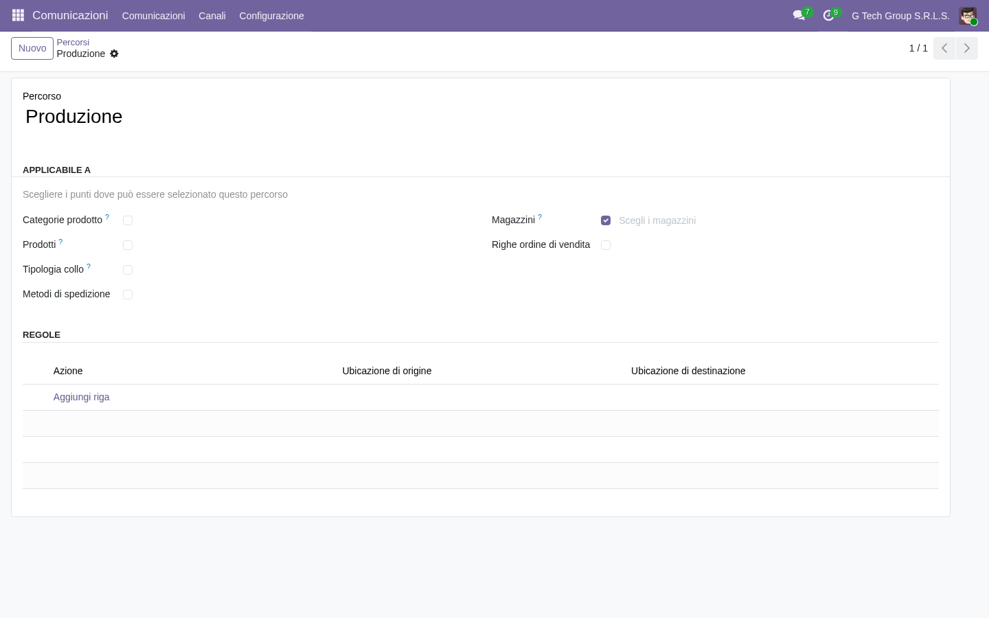Click the Produzione breadcrumb title
This screenshot has height=618, width=989.
[81, 54]
